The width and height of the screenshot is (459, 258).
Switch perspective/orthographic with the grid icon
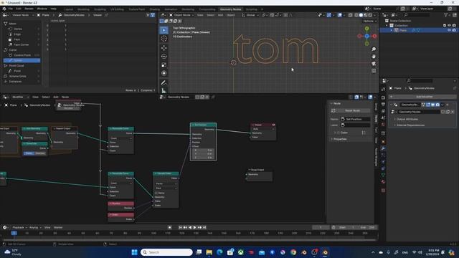tap(374, 71)
